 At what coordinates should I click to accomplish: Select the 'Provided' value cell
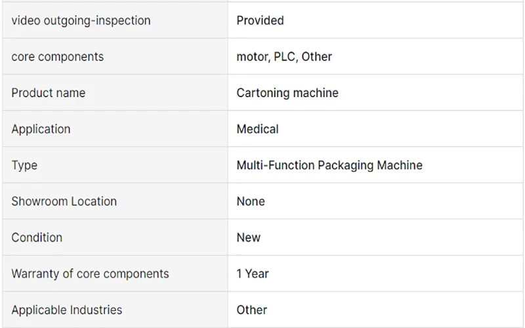(375, 20)
